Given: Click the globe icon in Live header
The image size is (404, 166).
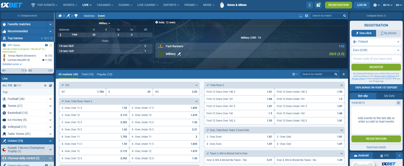Looking at the screenshot, I should pyautogui.click(x=50, y=86).
